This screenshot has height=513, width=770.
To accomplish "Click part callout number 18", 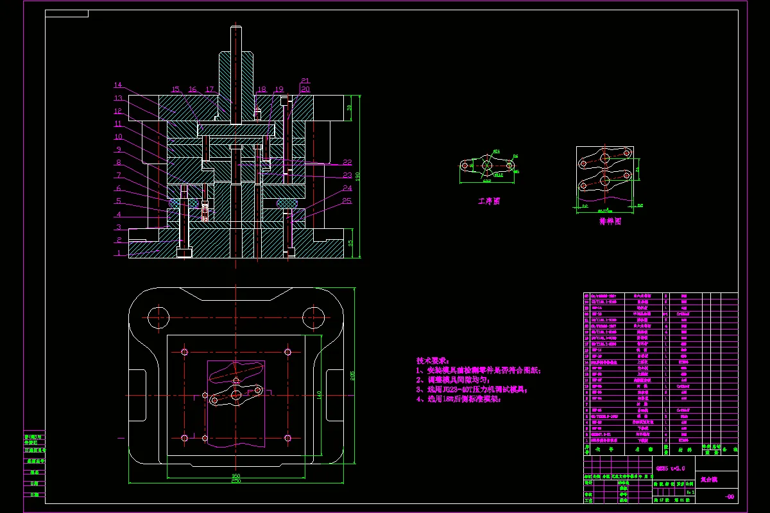I will tap(261, 89).
